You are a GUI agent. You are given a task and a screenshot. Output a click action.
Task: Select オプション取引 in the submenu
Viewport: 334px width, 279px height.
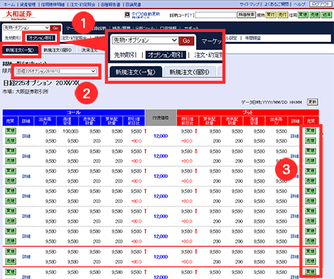[x=41, y=38]
